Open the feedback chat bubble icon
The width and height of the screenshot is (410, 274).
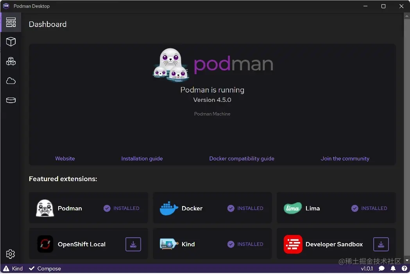point(382,269)
